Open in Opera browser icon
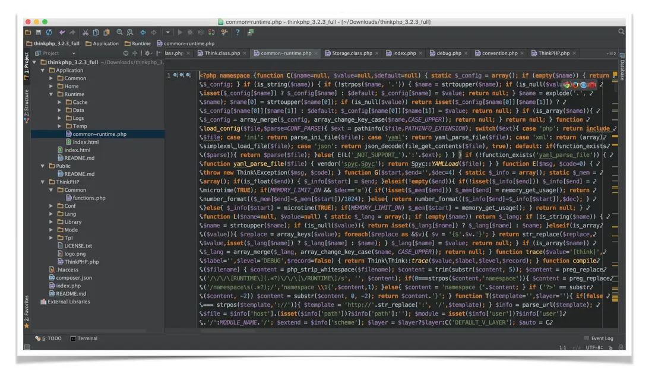This screenshot has width=652, height=377. (x=592, y=85)
